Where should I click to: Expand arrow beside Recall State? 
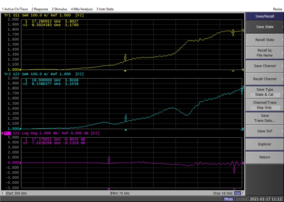282,40
